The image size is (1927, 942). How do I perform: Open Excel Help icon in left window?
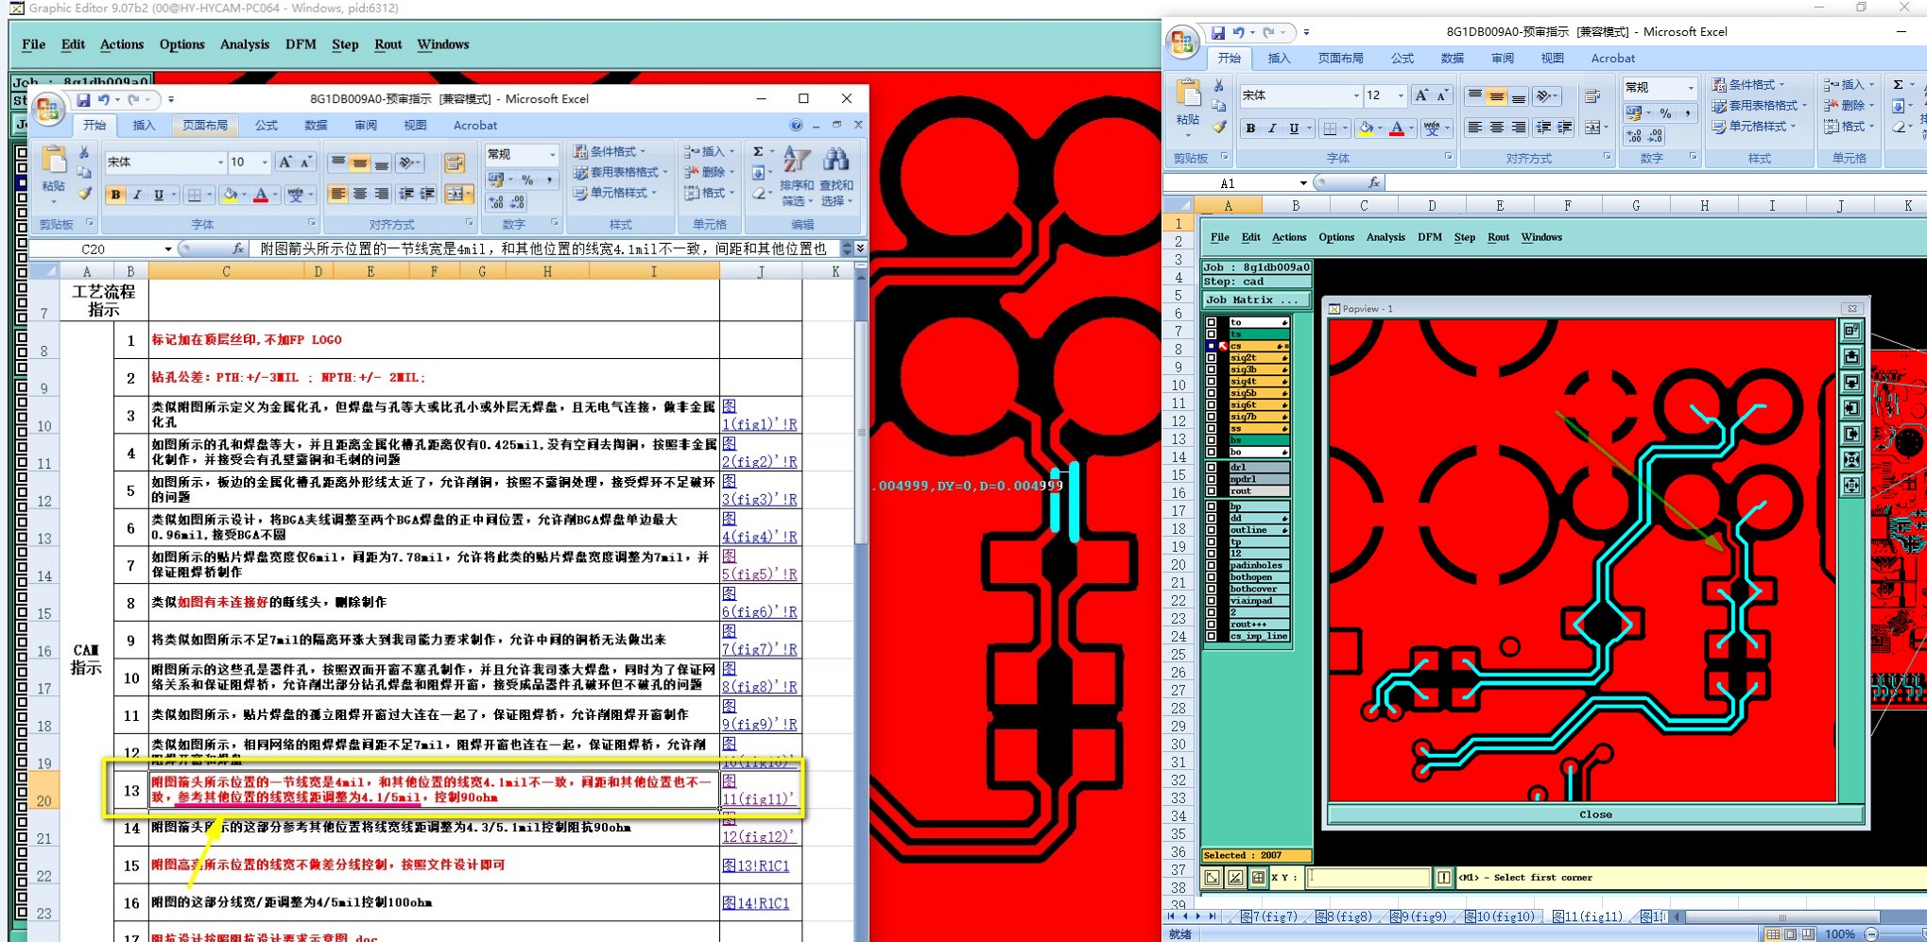tap(796, 125)
